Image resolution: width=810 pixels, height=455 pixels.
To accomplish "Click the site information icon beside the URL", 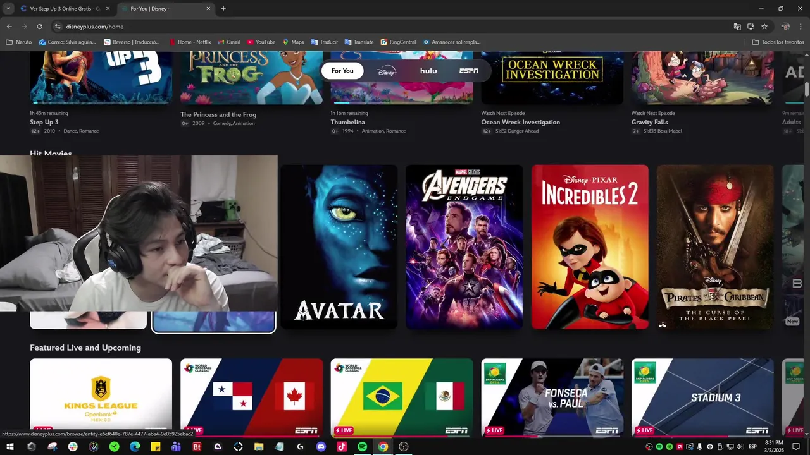I will [58, 27].
